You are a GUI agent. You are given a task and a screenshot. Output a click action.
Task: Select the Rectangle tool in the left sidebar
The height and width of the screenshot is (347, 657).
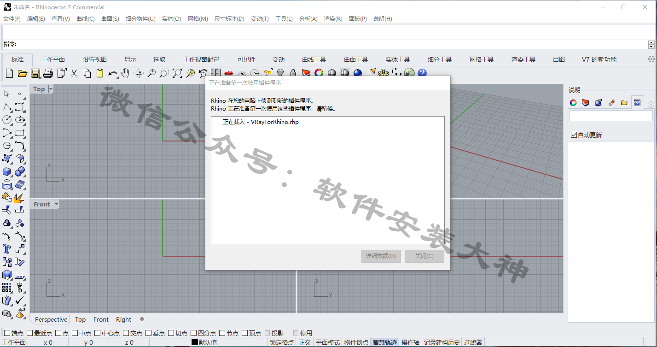pyautogui.click(x=20, y=133)
